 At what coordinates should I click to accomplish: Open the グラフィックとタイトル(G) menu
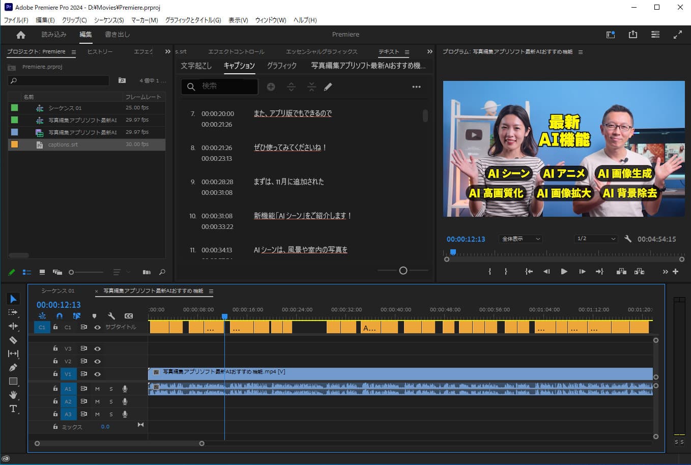[193, 20]
